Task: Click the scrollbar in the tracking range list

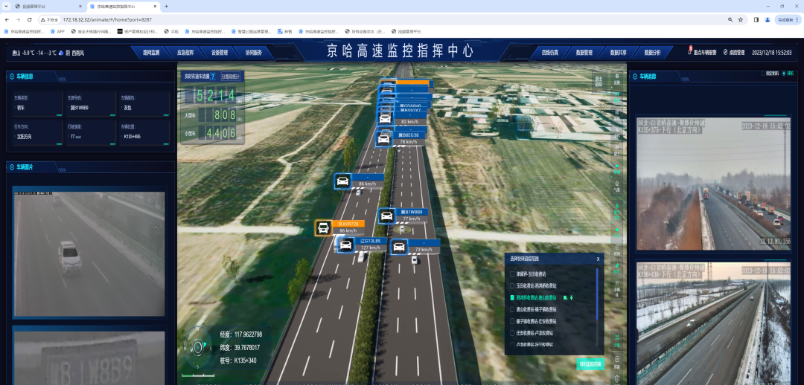Action: pyautogui.click(x=597, y=294)
